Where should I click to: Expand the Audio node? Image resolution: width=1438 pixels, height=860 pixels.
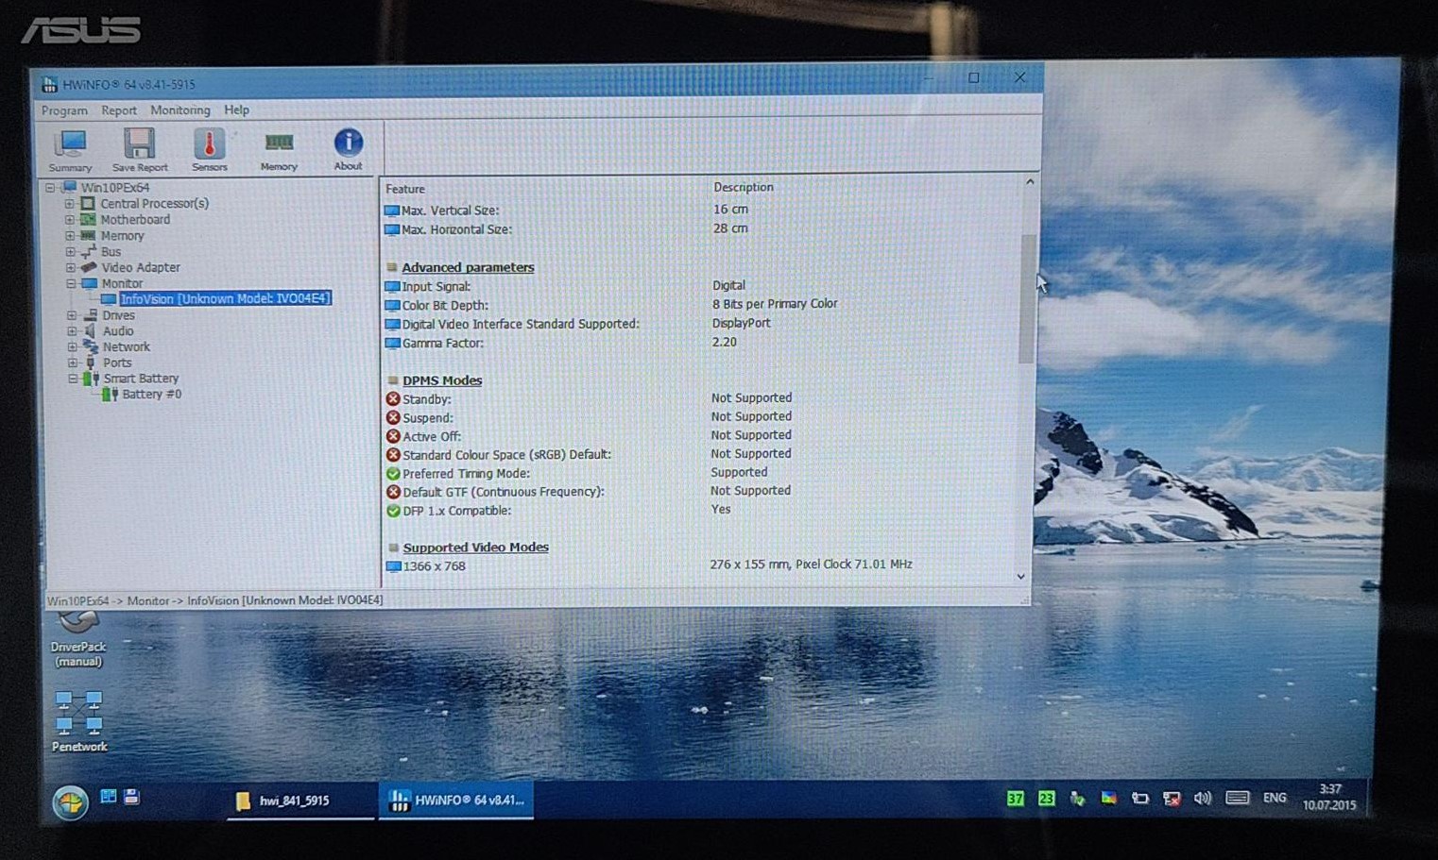[72, 331]
